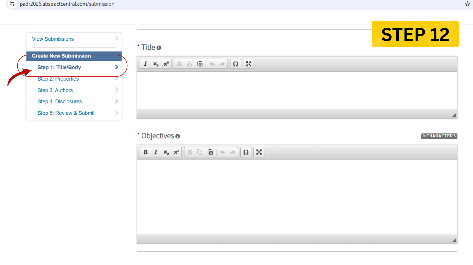Image resolution: width=473 pixels, height=265 pixels.
Task: Bookmark this page with the star icon
Action: click(x=467, y=4)
